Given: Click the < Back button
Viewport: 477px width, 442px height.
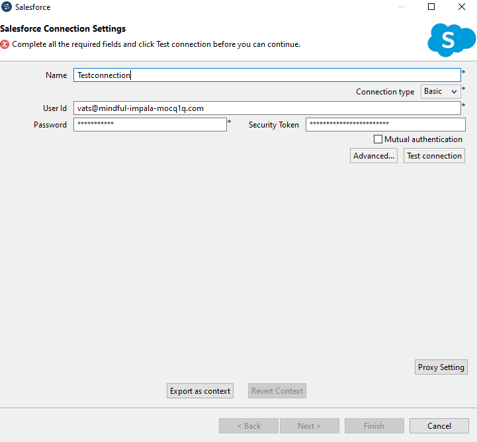Looking at the screenshot, I should coord(249,426).
